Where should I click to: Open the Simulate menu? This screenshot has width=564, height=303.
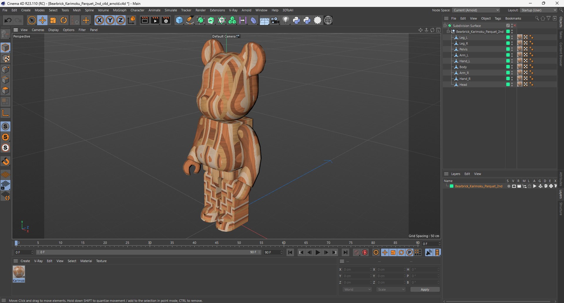(x=171, y=10)
